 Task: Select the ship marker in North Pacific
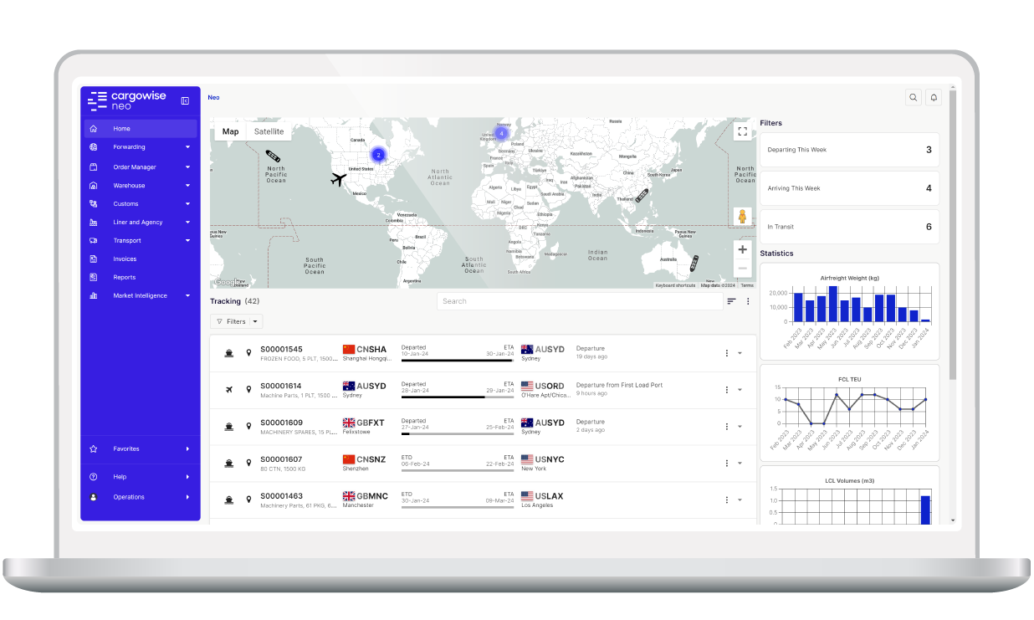[x=273, y=156]
